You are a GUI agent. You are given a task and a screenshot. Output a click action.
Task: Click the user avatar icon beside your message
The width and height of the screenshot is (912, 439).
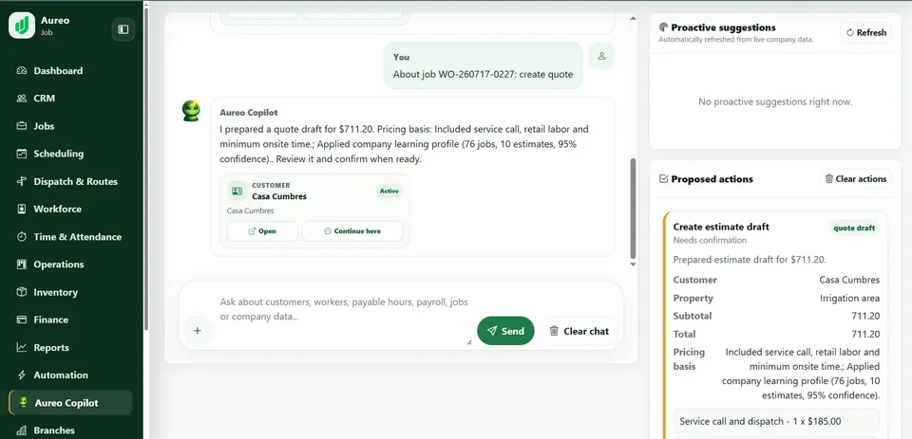pos(602,56)
